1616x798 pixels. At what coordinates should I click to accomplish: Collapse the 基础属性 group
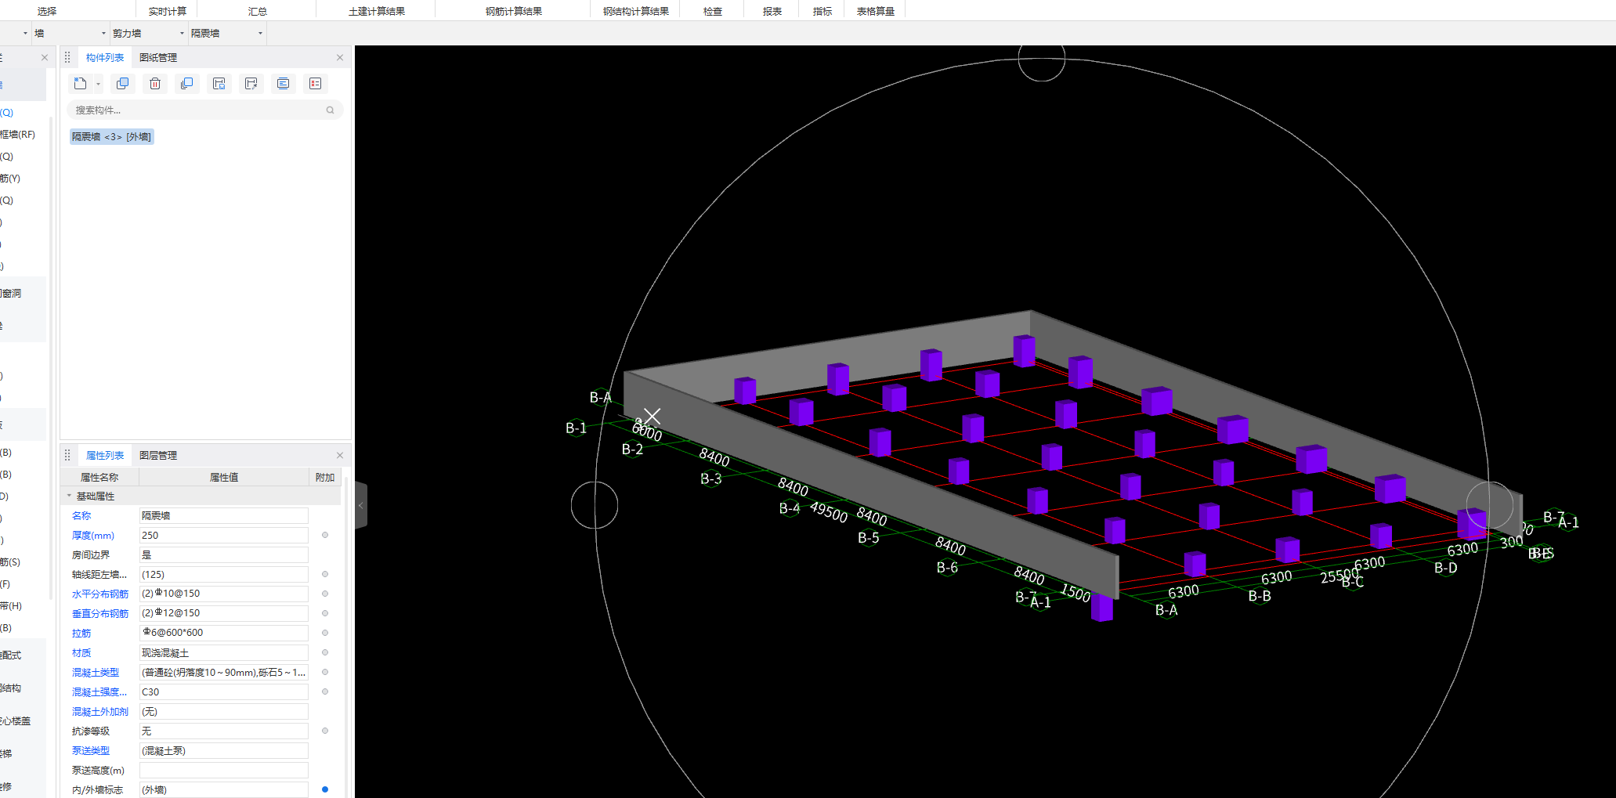pos(69,496)
